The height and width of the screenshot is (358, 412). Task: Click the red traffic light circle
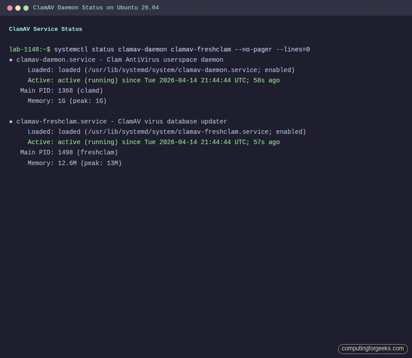[x=10, y=8]
